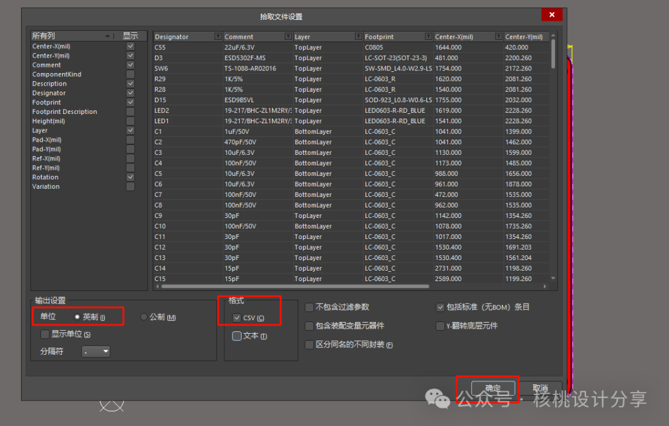
Task: Enable Y-翻转底层元件 checkbox
Action: (440, 326)
